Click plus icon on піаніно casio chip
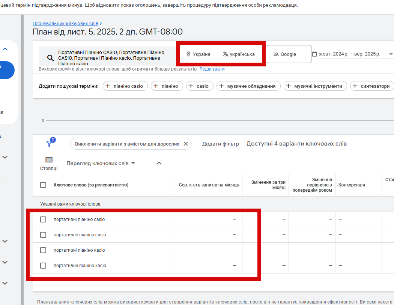The width and height of the screenshot is (394, 305). (108, 86)
